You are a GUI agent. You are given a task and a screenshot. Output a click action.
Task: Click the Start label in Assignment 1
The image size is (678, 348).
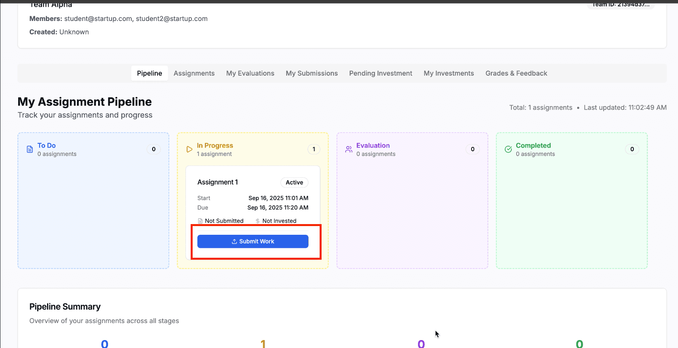click(x=204, y=198)
